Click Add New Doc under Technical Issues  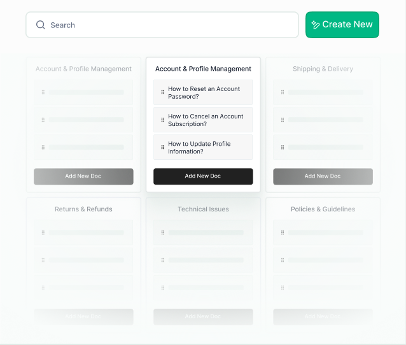click(x=203, y=316)
